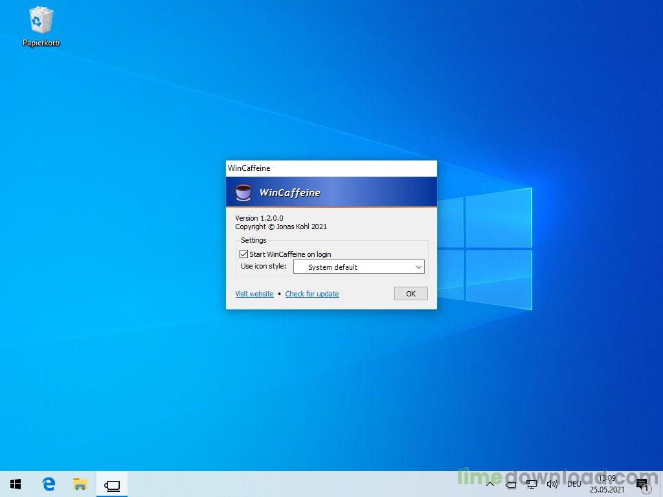Switch the DEU input language indicator

(x=574, y=484)
